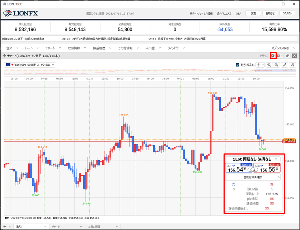Click the EU-Japan flag icon in pair selector
Screen dimensions: 300x230
(9, 65)
